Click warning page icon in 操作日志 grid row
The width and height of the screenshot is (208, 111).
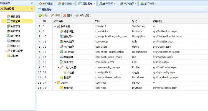pyautogui.click(x=62, y=62)
